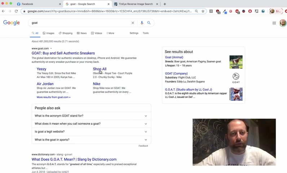The width and height of the screenshot is (287, 173).
Task: Bookmark this page with the star icon
Action: 203,11
